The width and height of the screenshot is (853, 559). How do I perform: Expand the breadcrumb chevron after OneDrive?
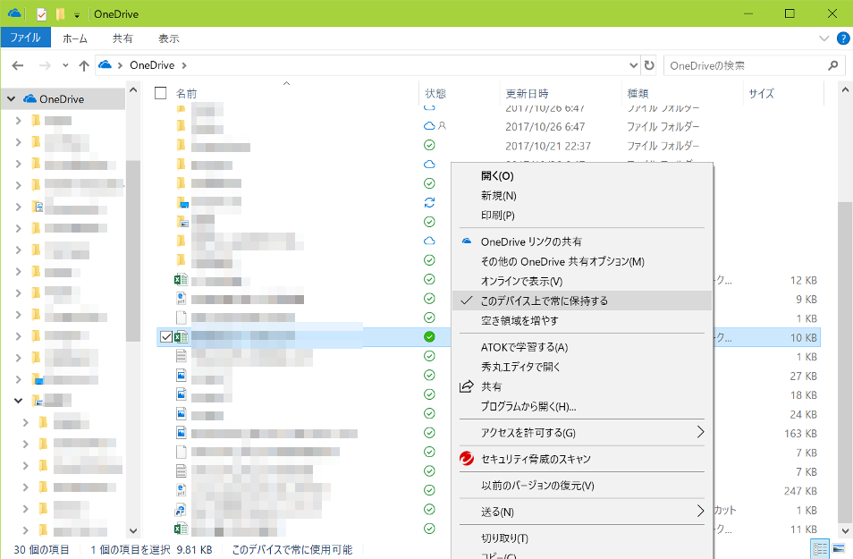(x=184, y=65)
